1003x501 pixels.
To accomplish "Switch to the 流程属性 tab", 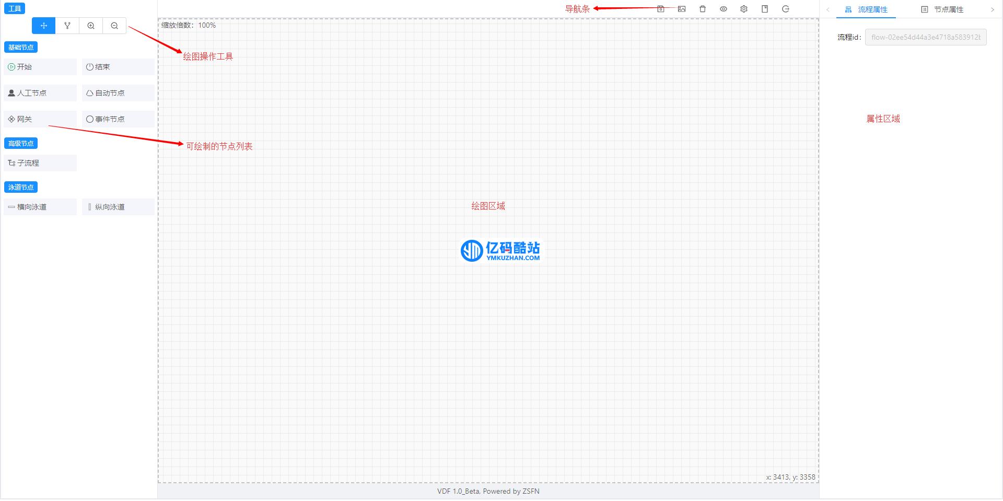I will (866, 9).
